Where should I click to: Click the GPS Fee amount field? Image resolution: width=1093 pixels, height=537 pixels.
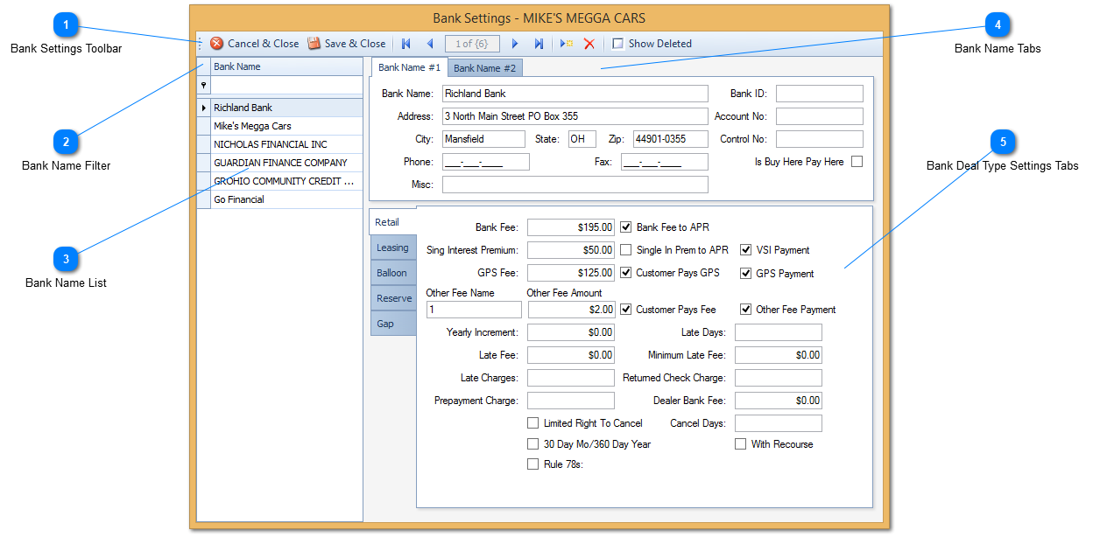click(x=571, y=273)
